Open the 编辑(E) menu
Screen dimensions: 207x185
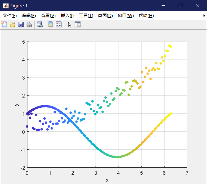click(29, 16)
